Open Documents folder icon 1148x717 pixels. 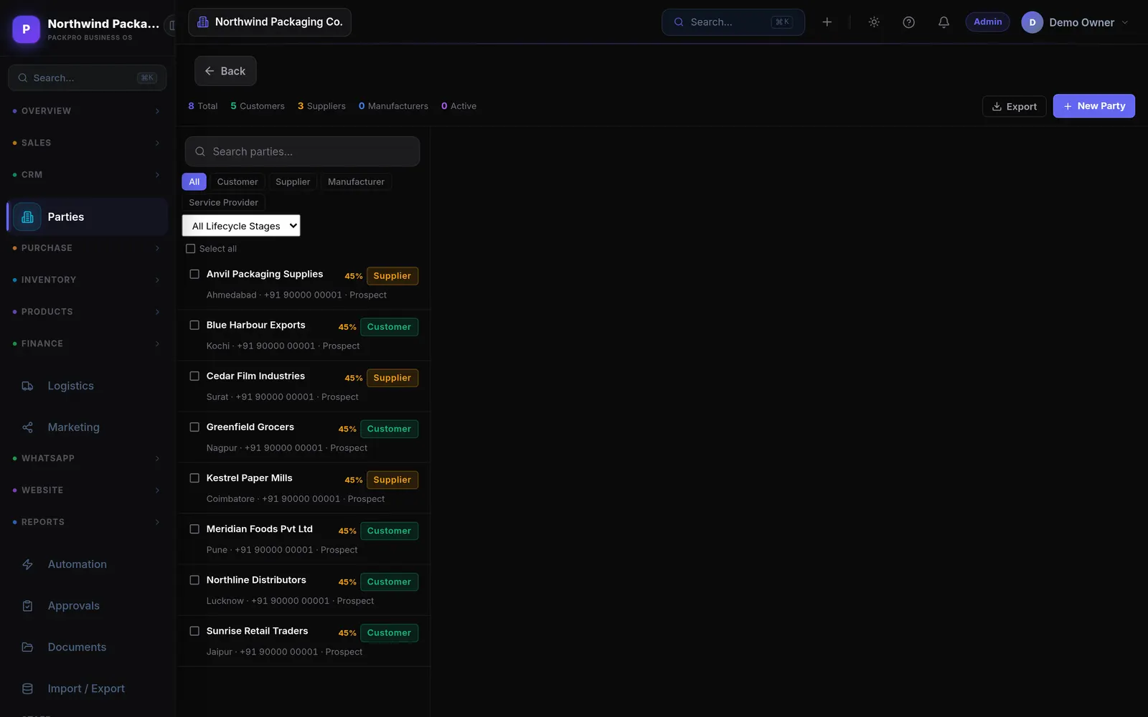point(27,647)
